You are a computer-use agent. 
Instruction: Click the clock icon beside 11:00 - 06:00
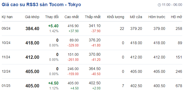pos(159,5)
